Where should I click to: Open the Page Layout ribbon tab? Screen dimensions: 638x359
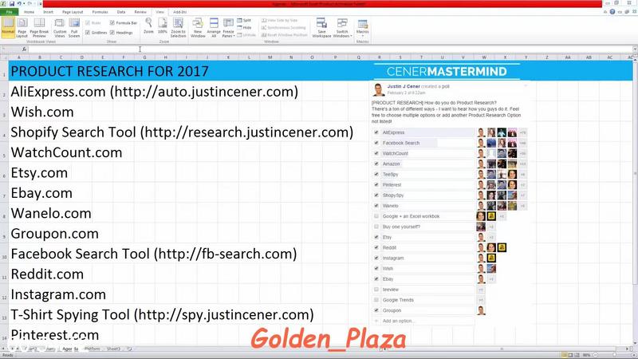73,12
